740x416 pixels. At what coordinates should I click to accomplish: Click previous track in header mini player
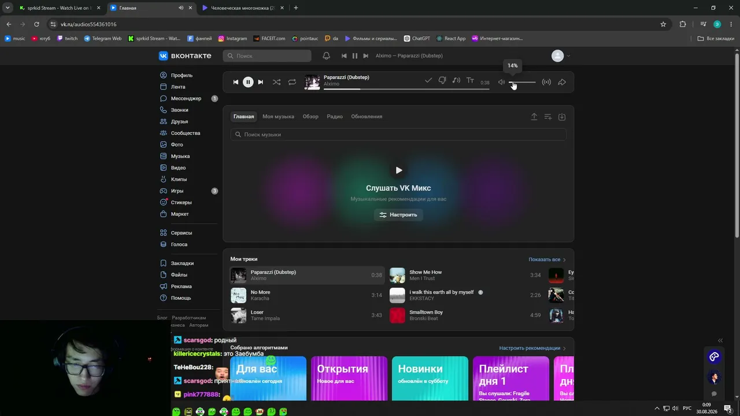click(344, 55)
